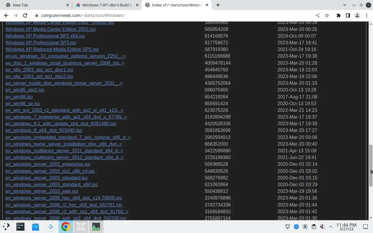Download en_win98_se.iso
The width and height of the screenshot is (373, 233).
23,103
